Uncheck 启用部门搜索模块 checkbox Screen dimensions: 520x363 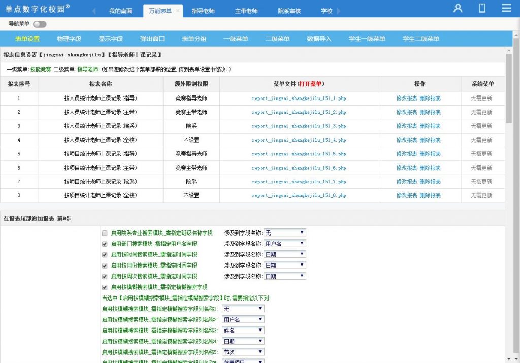[105, 244]
